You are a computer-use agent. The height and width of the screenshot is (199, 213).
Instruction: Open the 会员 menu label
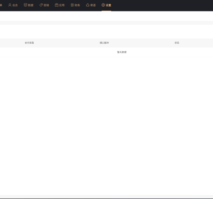click(x=15, y=5)
